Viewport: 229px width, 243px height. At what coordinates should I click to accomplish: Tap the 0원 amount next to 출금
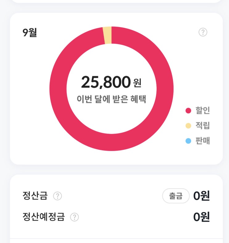click(202, 196)
